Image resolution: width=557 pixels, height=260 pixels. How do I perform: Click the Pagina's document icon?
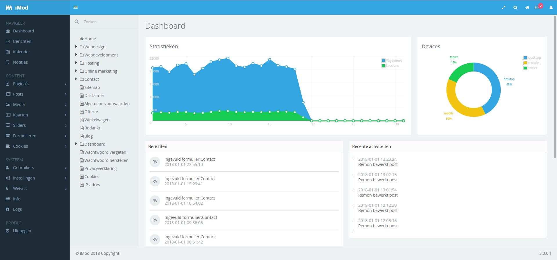pos(8,84)
